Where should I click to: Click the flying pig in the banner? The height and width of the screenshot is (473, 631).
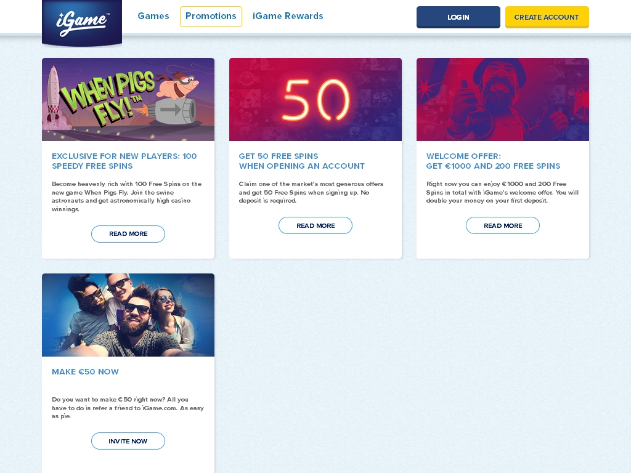point(178,85)
